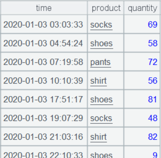Select quantity cell showing 81
Screen dimensions: 161x158
click(142, 99)
